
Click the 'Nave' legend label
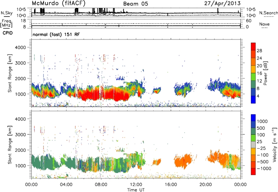pyautogui.click(x=264, y=24)
